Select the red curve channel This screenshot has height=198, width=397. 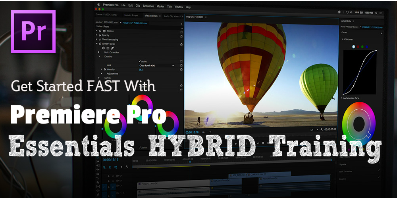(358, 47)
